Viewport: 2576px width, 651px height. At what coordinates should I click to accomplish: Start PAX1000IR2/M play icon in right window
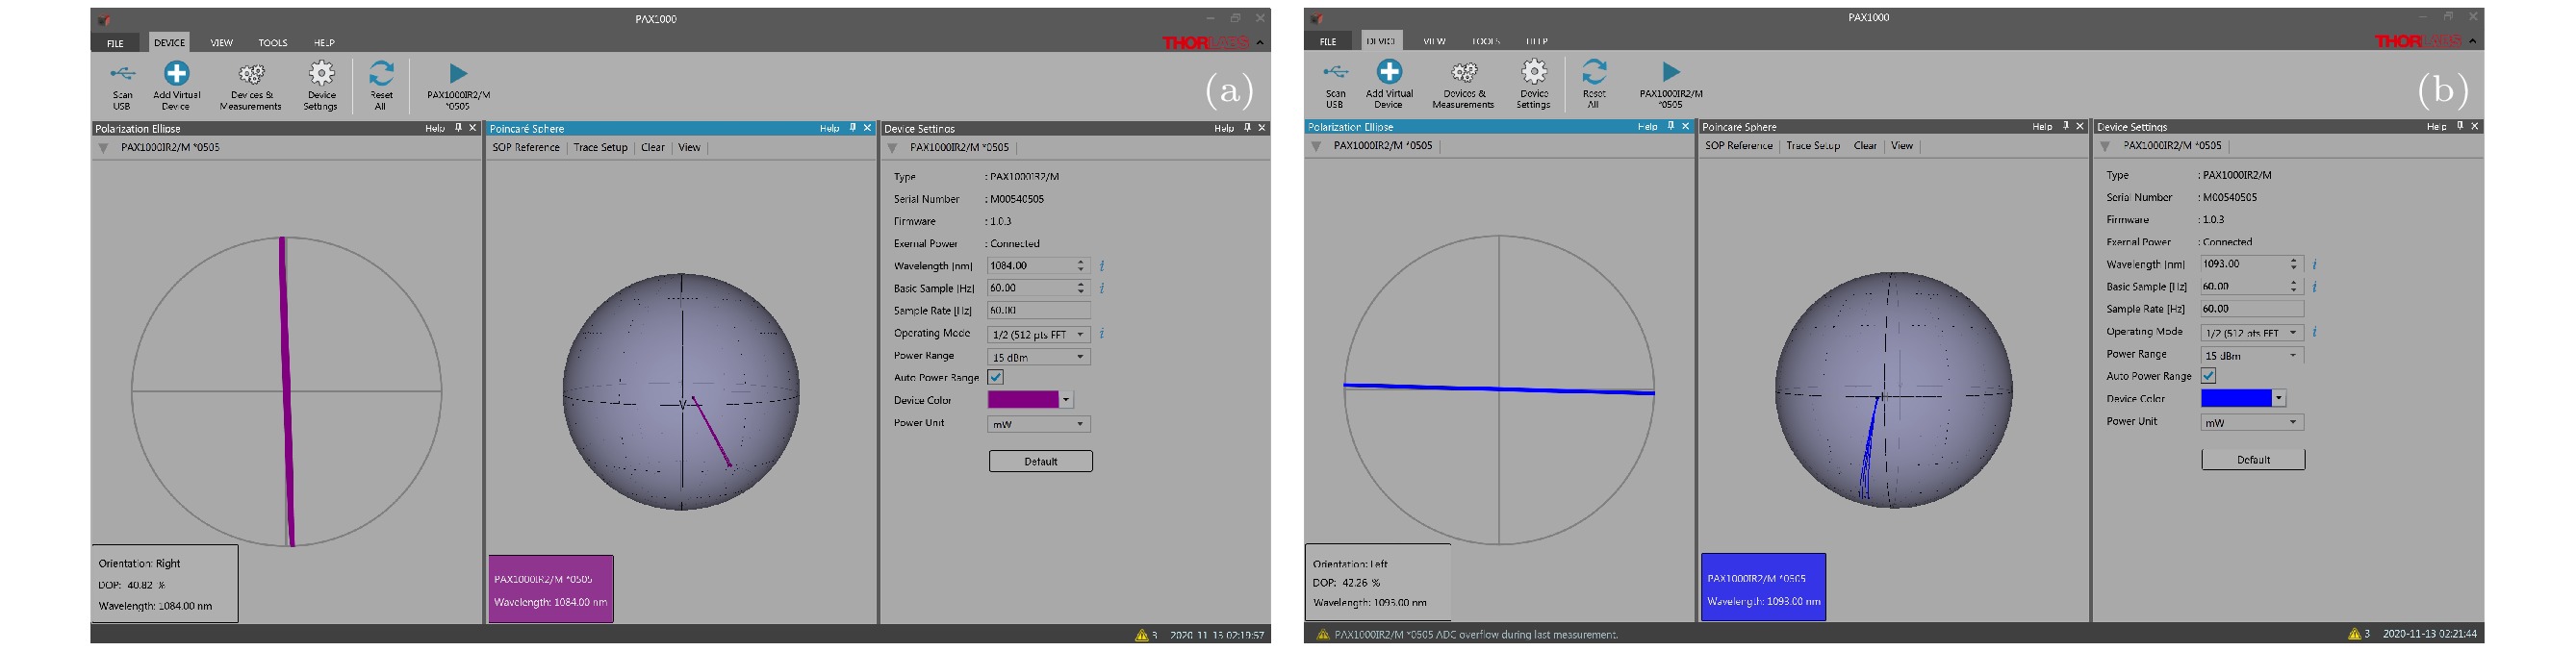click(x=1671, y=72)
